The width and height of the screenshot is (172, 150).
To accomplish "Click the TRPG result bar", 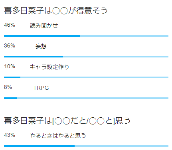I will (86, 98).
